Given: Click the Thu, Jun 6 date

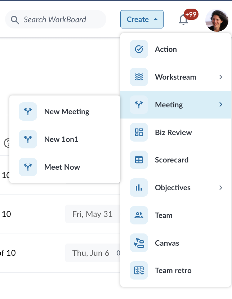Looking at the screenshot, I should (x=91, y=253).
